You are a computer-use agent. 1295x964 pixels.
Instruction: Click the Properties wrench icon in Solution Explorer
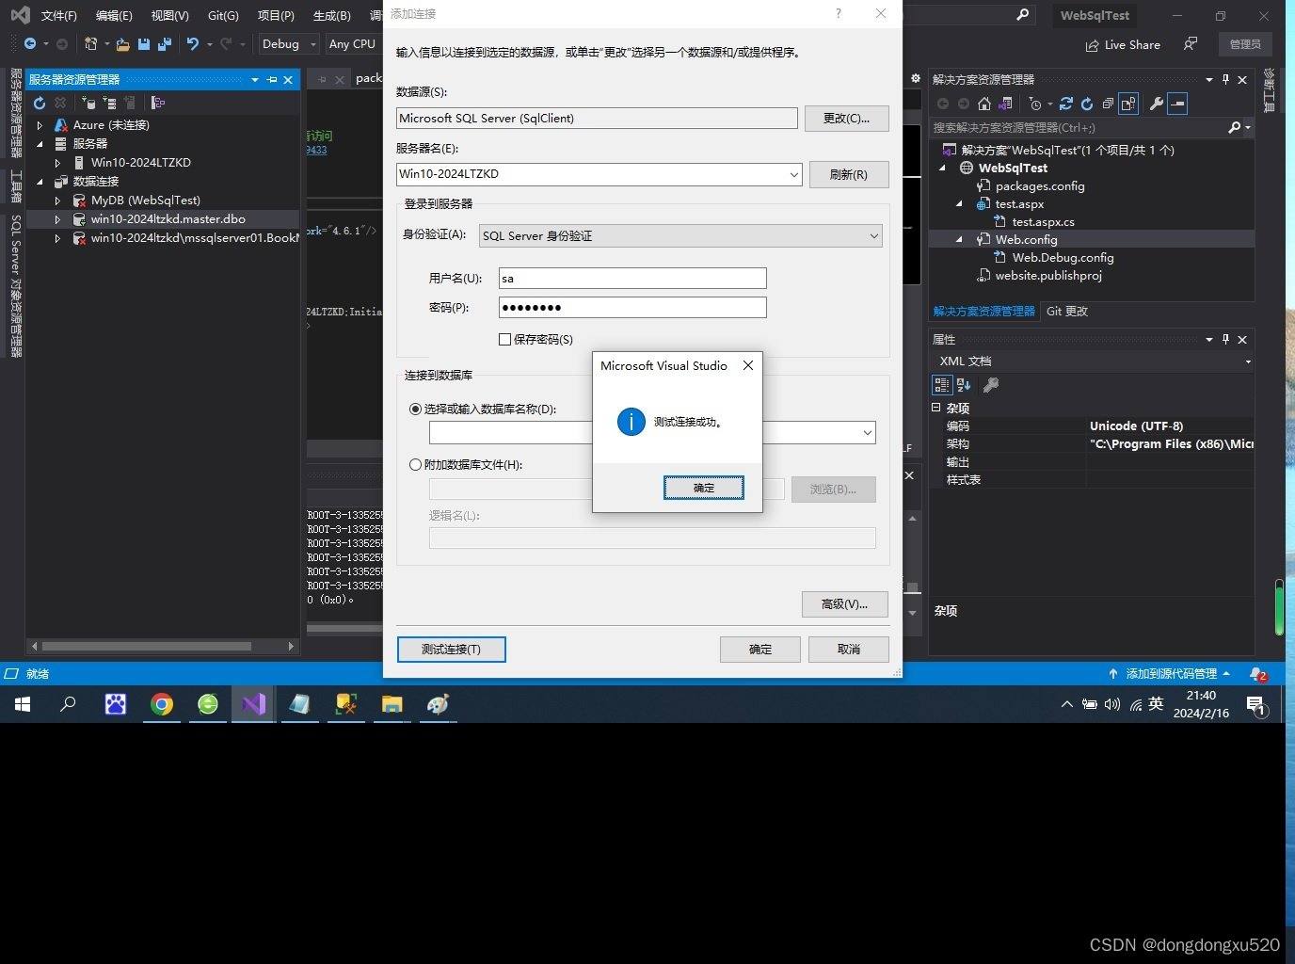pos(1157,104)
